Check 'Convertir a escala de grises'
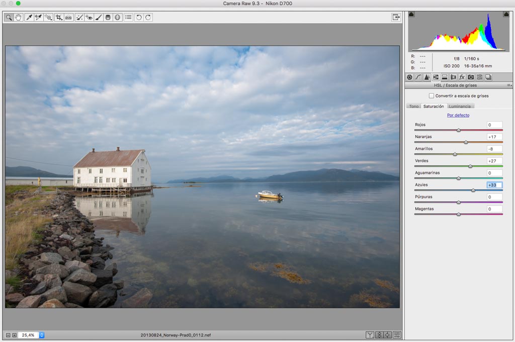Screen dimensions: 515x342 click(432, 95)
